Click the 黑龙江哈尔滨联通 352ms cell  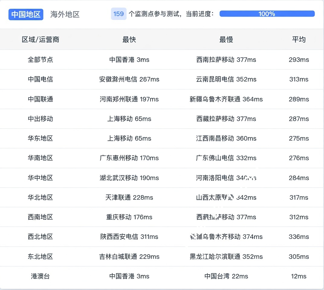(226, 256)
